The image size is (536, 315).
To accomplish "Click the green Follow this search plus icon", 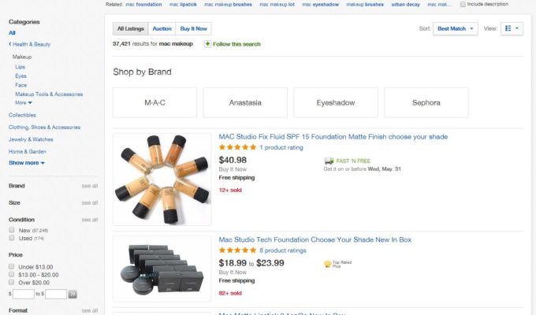I will (x=207, y=44).
